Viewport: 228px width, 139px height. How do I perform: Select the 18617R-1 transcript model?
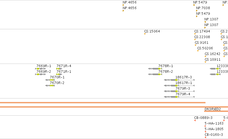179,86
